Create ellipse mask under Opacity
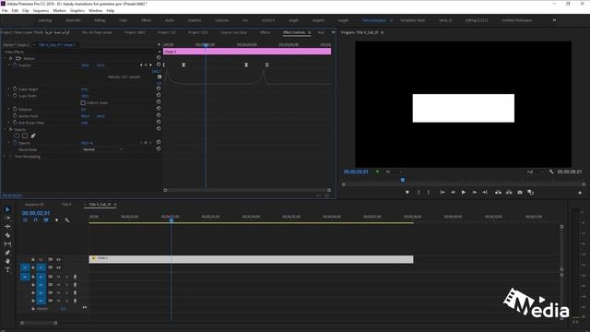590x332 pixels. pos(17,136)
